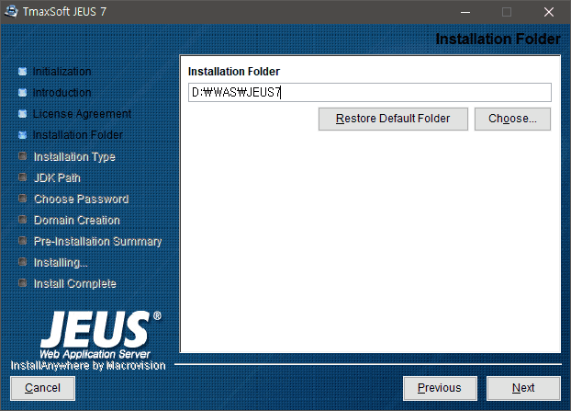Click the Installation Type step label

pyautogui.click(x=74, y=157)
